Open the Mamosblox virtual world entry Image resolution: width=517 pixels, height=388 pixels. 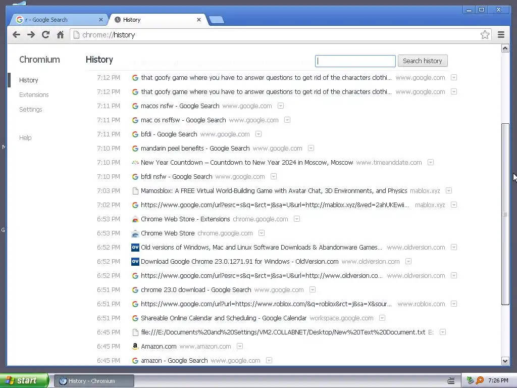click(x=274, y=190)
